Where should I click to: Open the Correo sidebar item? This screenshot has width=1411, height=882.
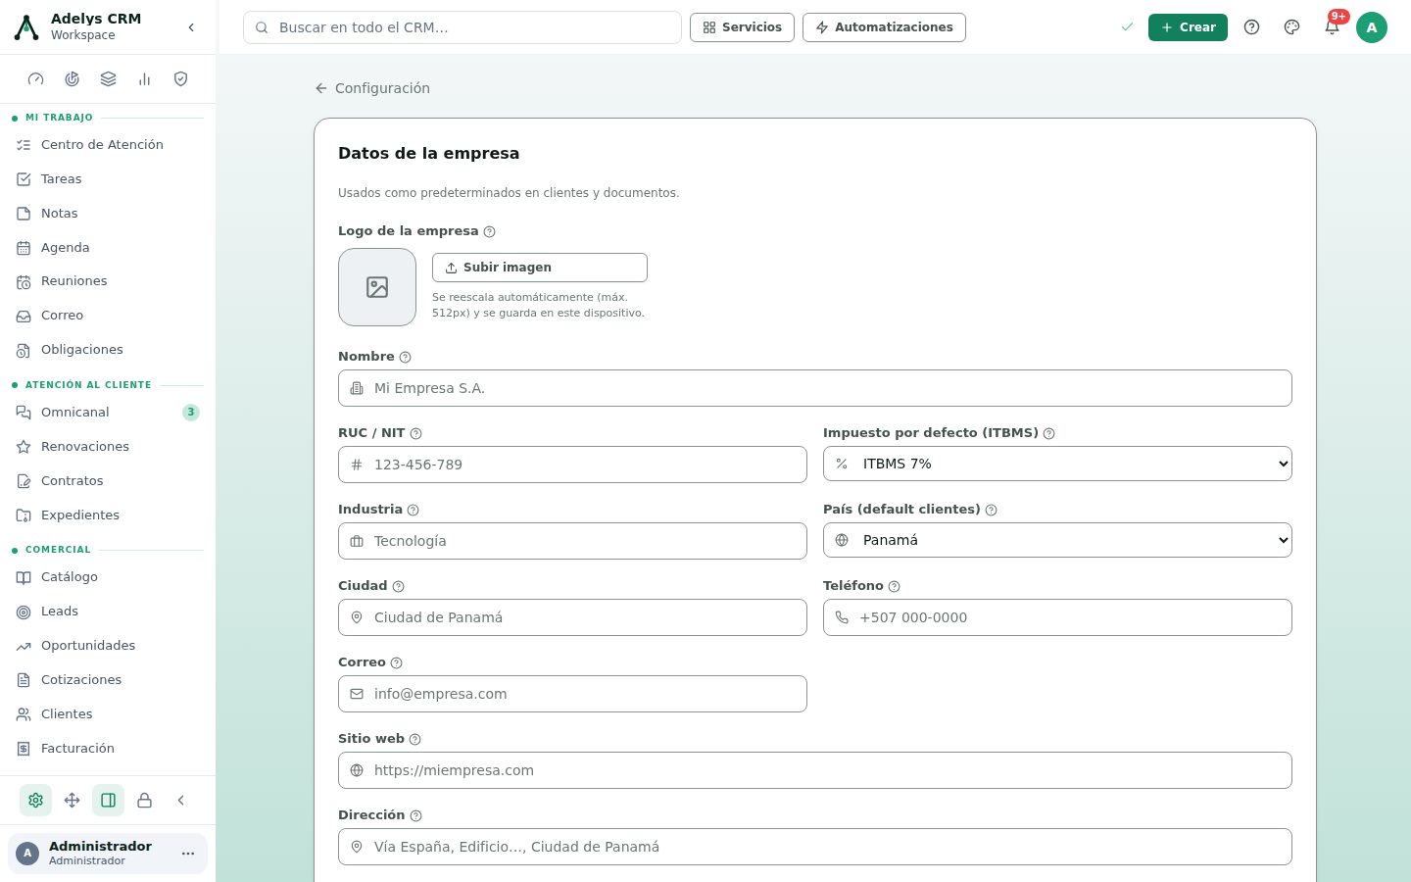(108, 316)
